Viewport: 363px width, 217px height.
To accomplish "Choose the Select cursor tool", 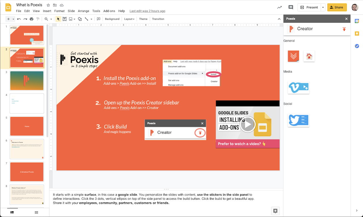I will click(x=58, y=19).
